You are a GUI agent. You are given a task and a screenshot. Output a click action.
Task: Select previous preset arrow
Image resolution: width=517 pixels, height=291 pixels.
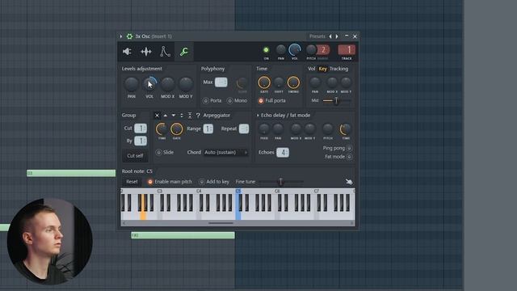pos(330,36)
